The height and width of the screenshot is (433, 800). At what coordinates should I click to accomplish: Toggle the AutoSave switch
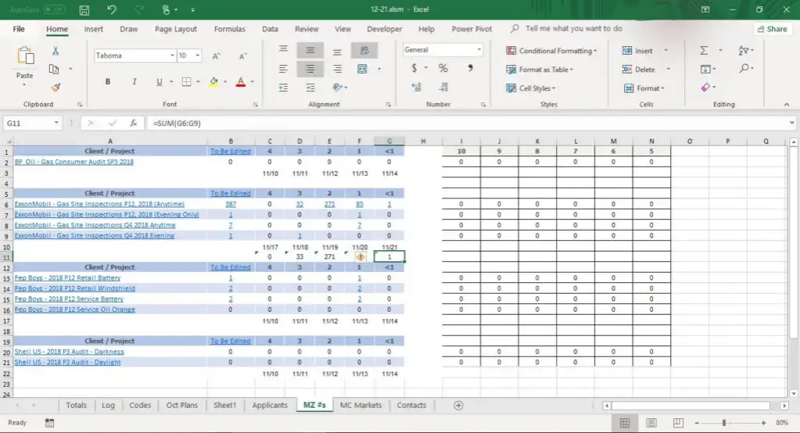coord(53,10)
